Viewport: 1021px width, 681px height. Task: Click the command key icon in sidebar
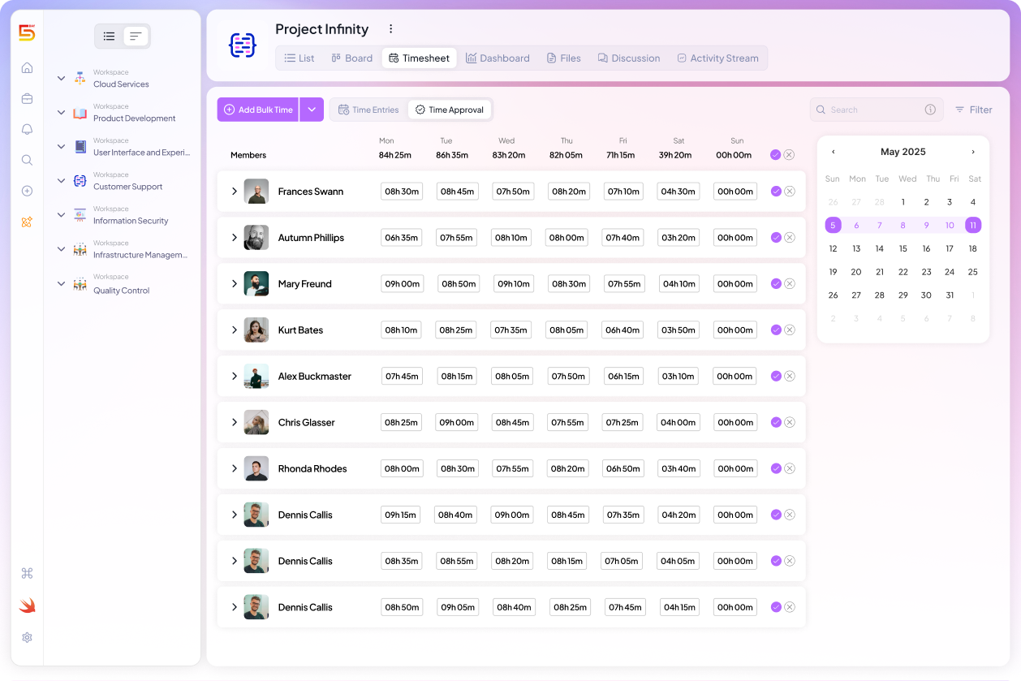[27, 574]
